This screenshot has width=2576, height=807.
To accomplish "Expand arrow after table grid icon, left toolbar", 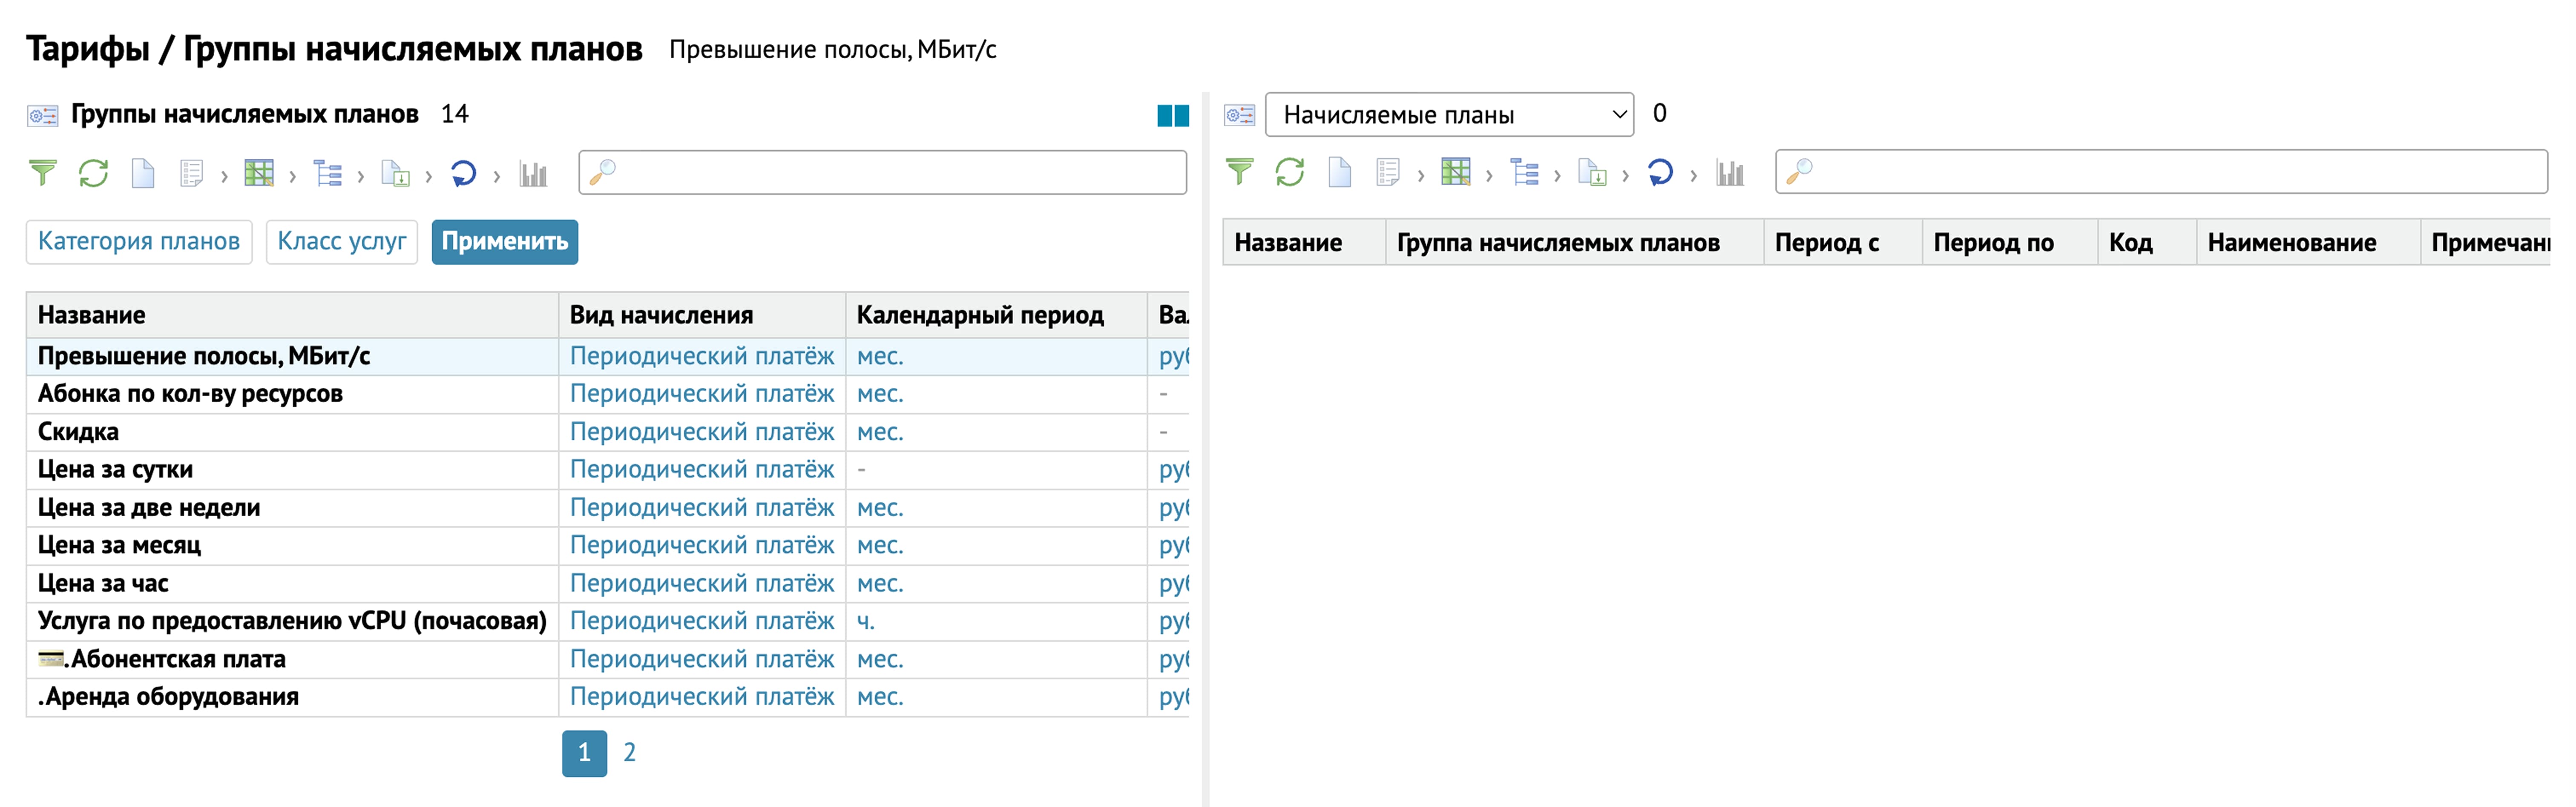I will tap(292, 177).
